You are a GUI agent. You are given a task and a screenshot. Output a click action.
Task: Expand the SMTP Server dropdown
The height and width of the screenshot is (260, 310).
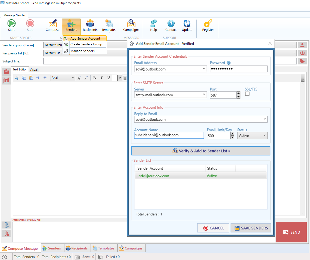pos(204,95)
